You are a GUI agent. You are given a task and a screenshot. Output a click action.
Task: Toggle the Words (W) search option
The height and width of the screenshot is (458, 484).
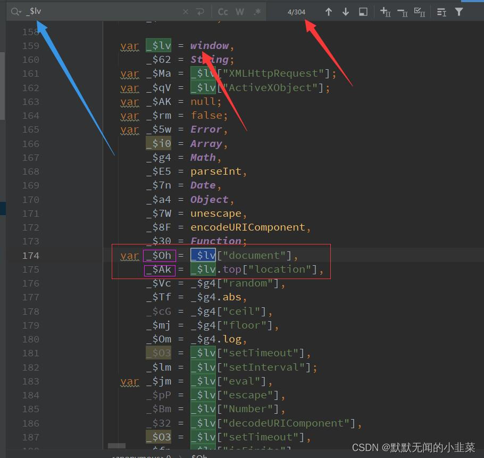click(x=240, y=12)
